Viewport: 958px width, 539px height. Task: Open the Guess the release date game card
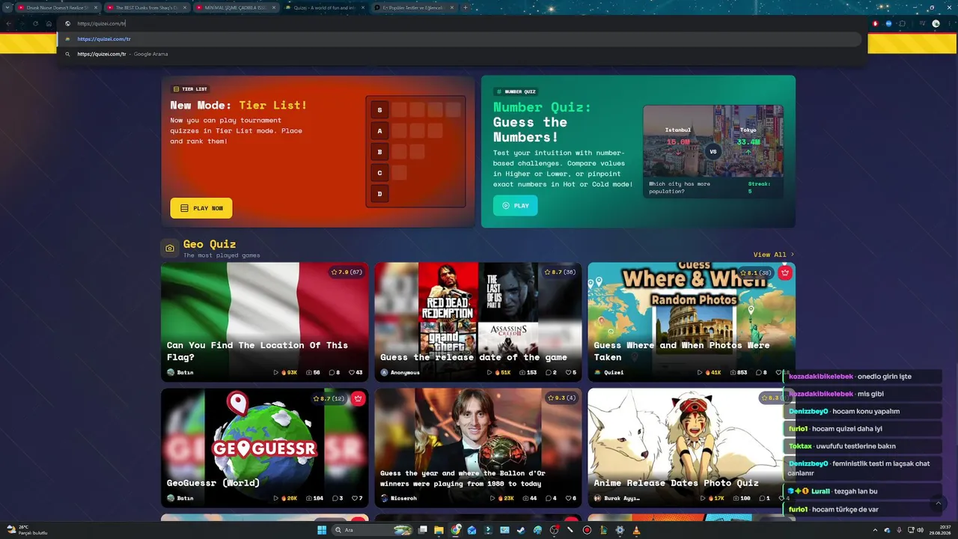pyautogui.click(x=478, y=322)
